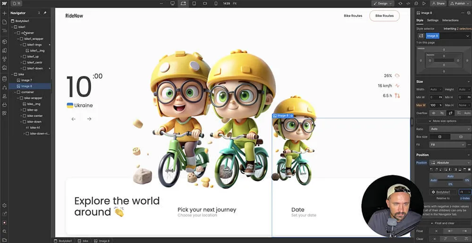
Task: Open the Users account icon
Action: 4,96
